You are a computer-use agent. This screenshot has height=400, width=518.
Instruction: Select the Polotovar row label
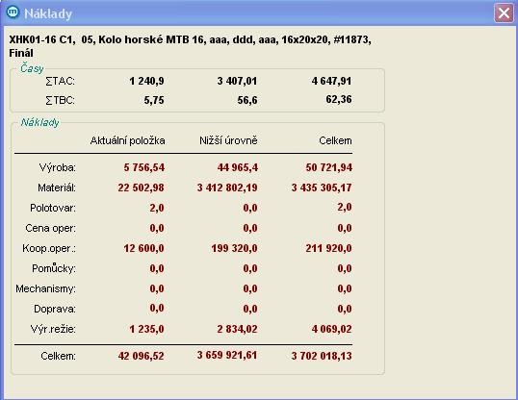point(53,208)
